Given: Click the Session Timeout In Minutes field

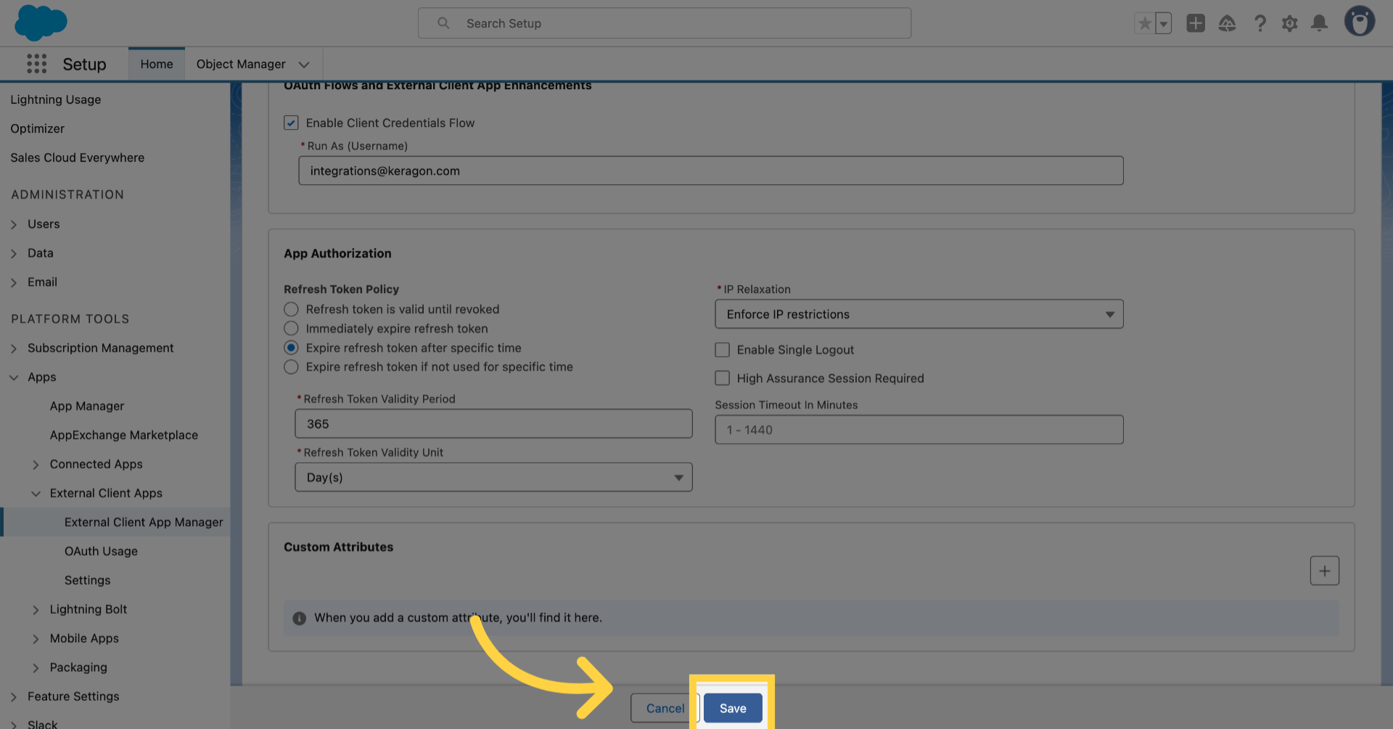Looking at the screenshot, I should 919,429.
